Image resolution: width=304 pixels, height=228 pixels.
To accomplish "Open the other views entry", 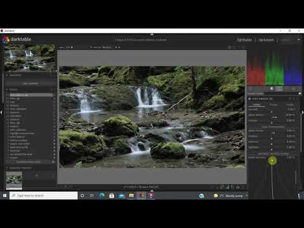I will [x=286, y=40].
